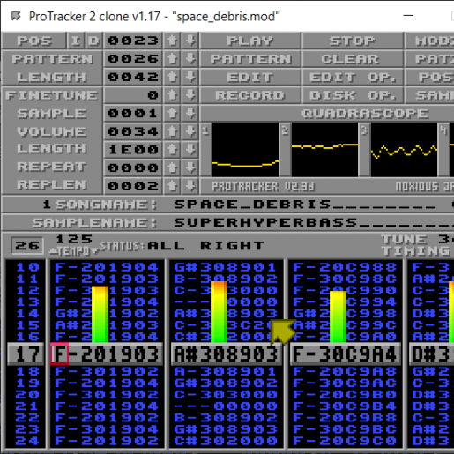
Task: Click the FINETUNE value 0 field
Action: coord(133,95)
